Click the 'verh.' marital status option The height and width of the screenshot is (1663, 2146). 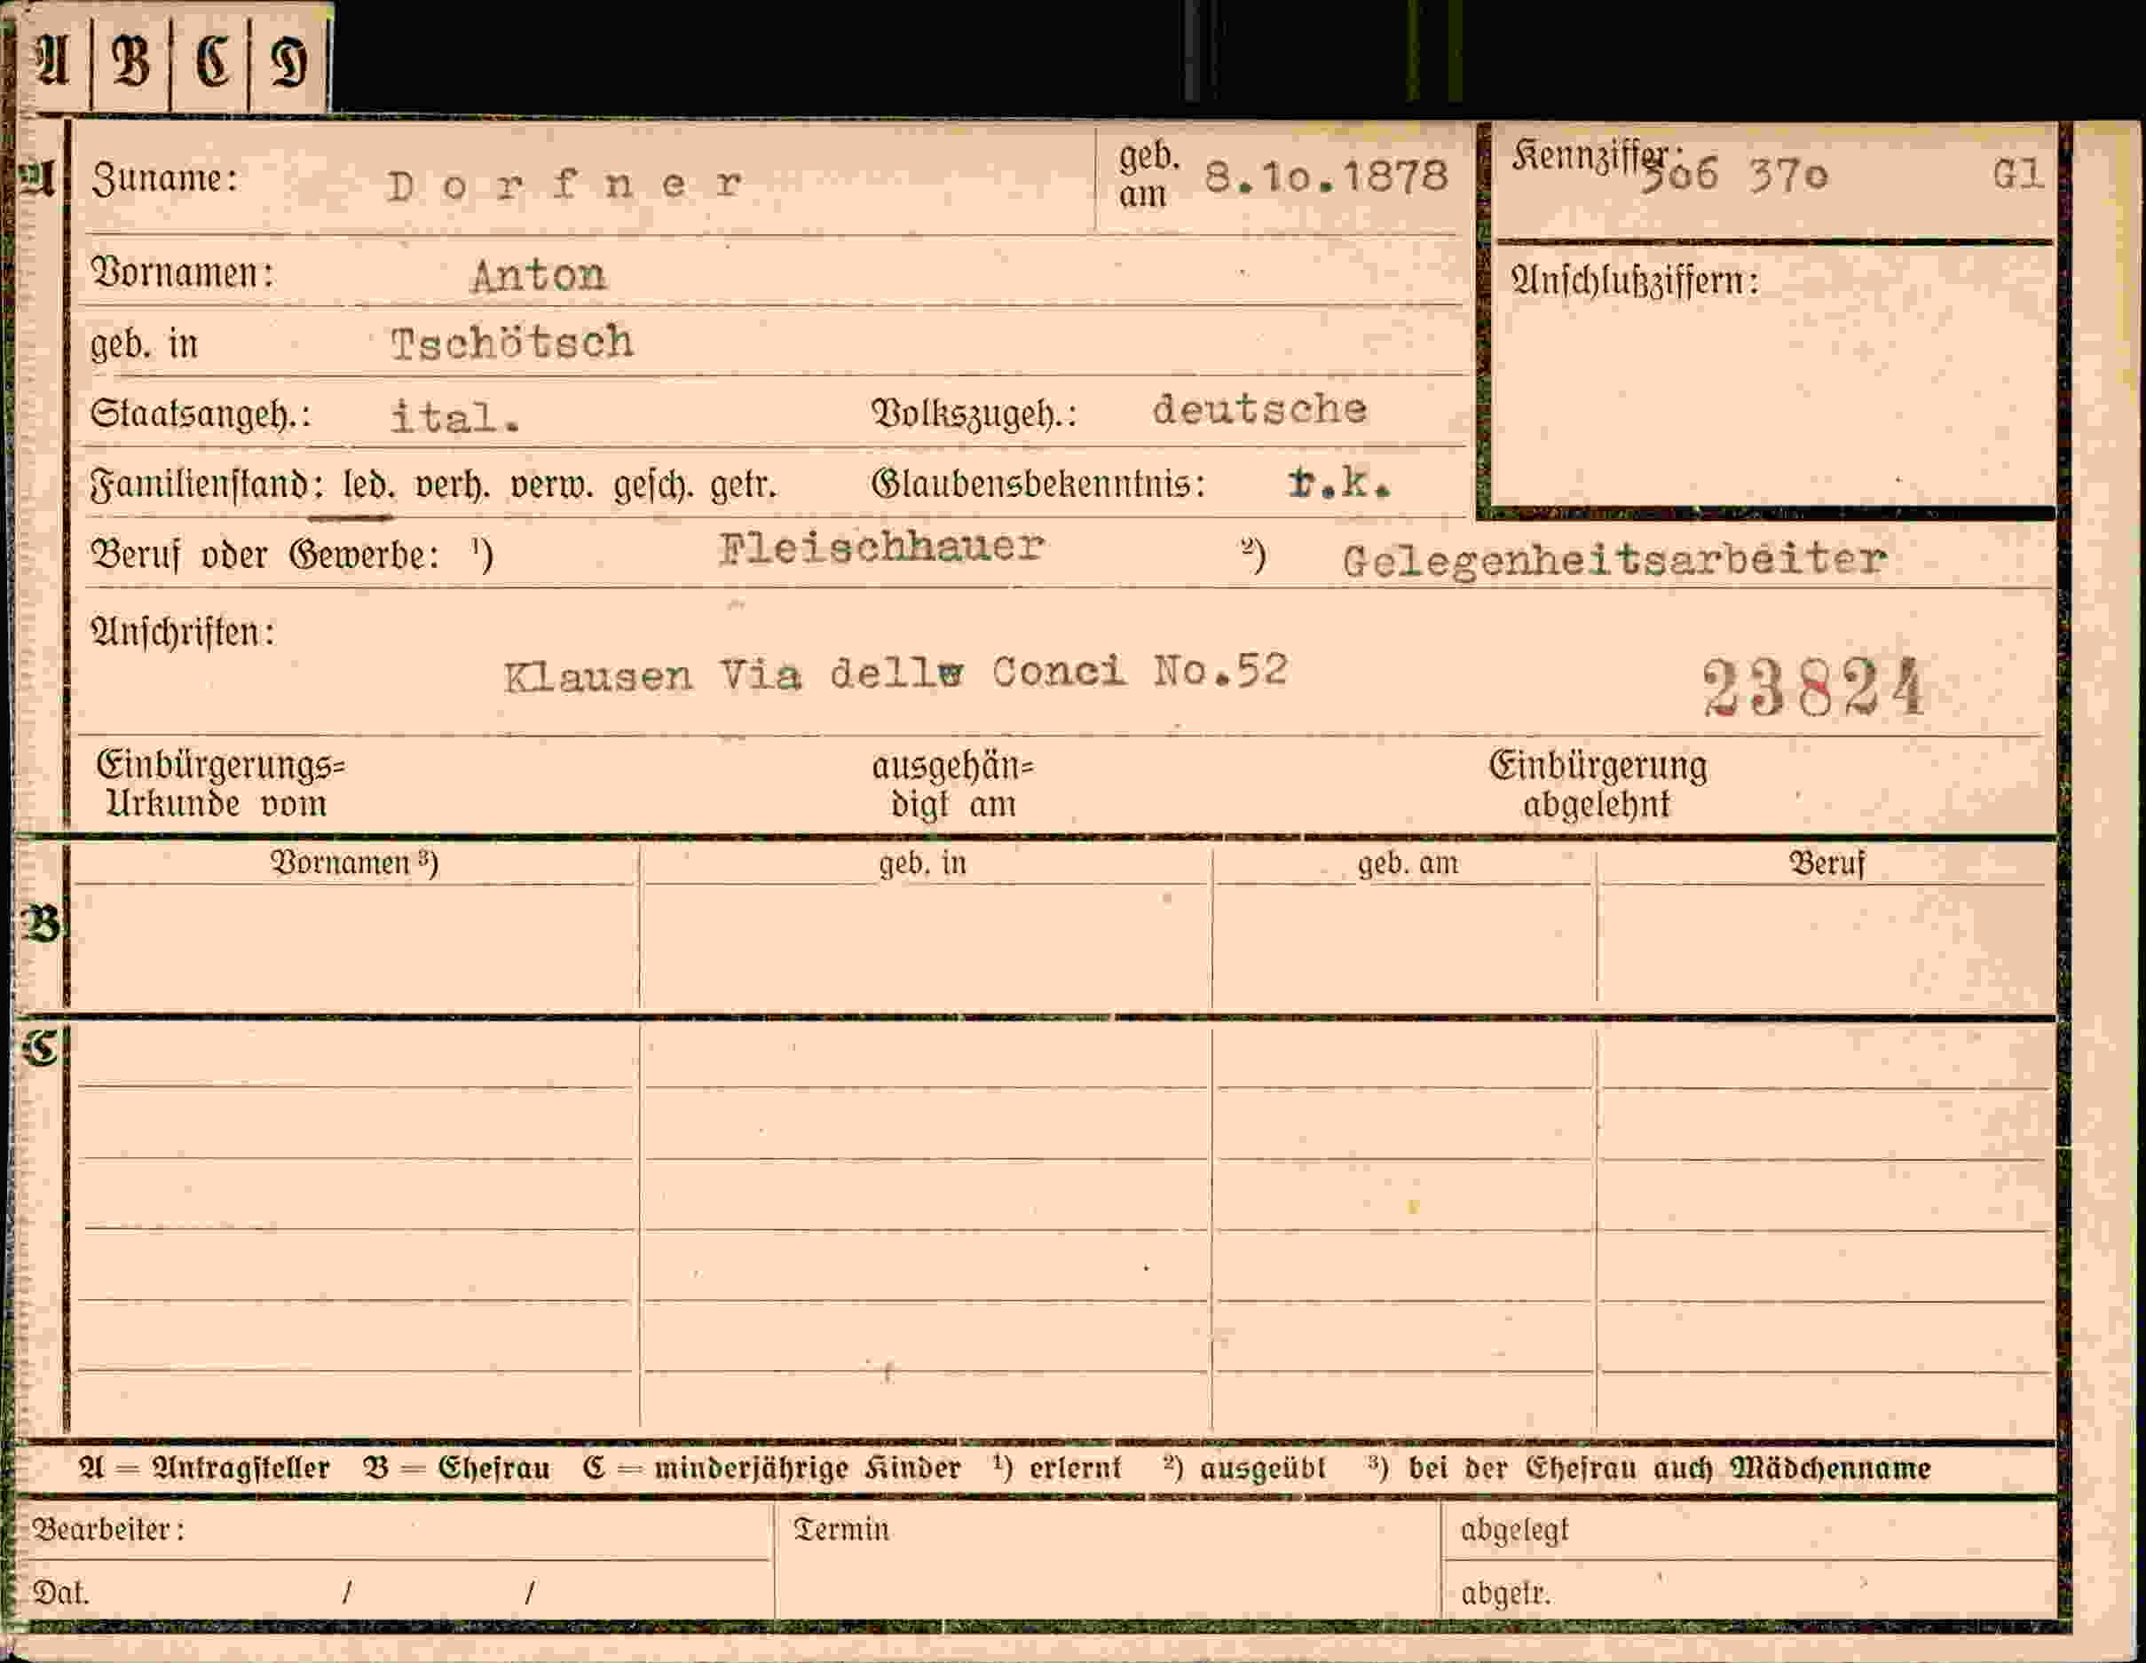(x=452, y=486)
